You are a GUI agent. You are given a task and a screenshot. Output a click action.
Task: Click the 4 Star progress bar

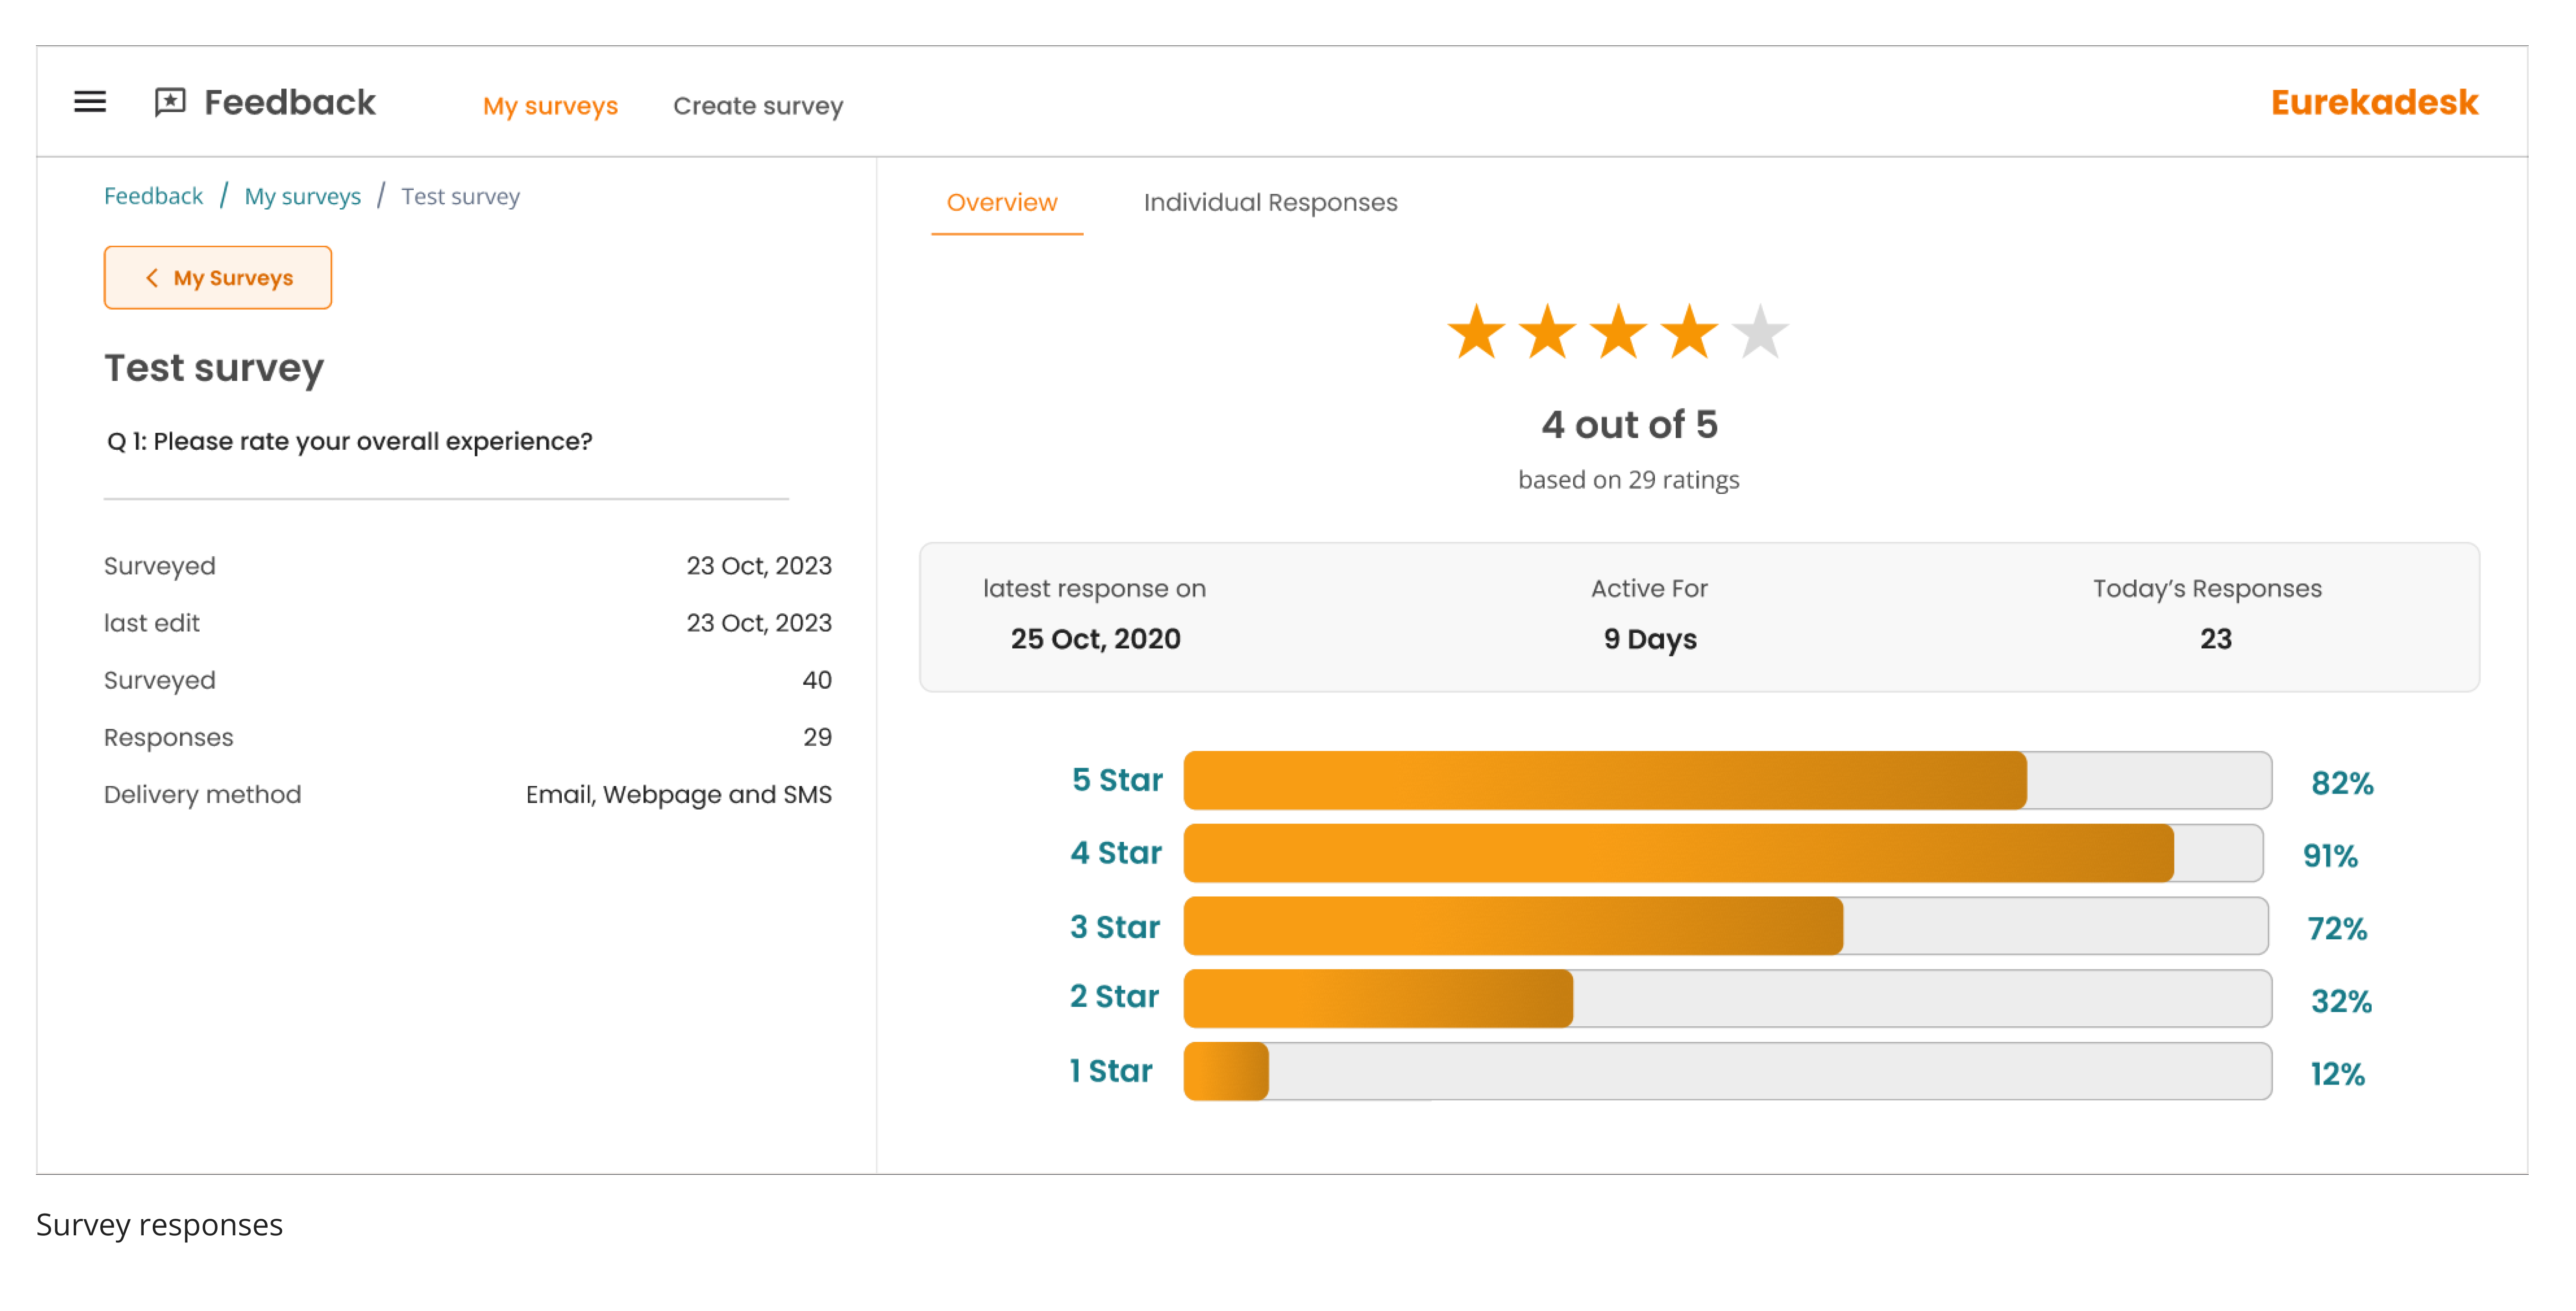1723,853
